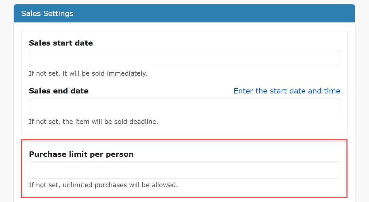Click the 'Purchase limit per person' label
The image size is (369, 202).
[x=81, y=154]
